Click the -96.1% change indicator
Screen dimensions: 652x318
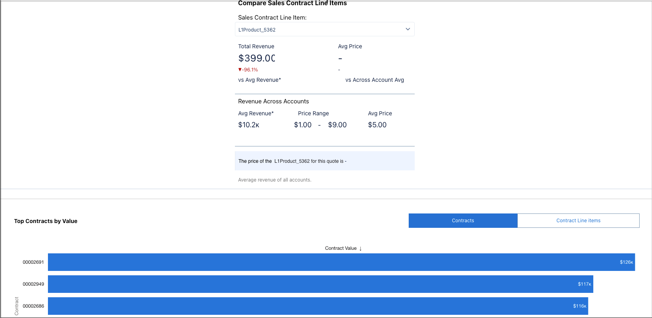click(x=248, y=70)
